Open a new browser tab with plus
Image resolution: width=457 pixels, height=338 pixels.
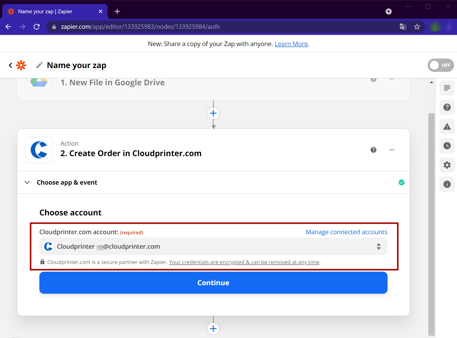pos(117,11)
